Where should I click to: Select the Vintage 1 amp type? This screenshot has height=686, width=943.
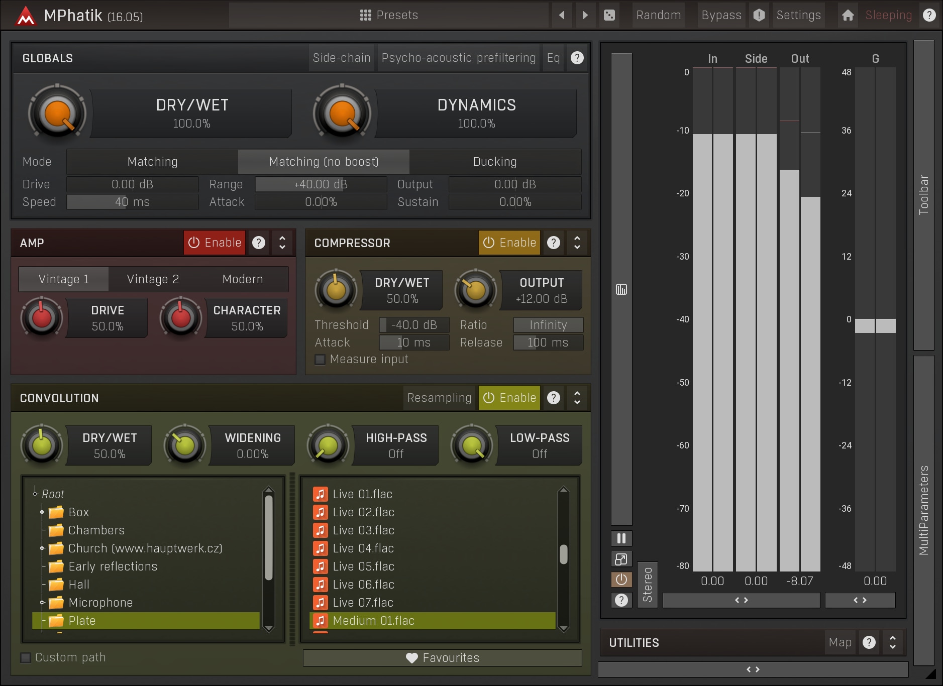click(x=64, y=279)
